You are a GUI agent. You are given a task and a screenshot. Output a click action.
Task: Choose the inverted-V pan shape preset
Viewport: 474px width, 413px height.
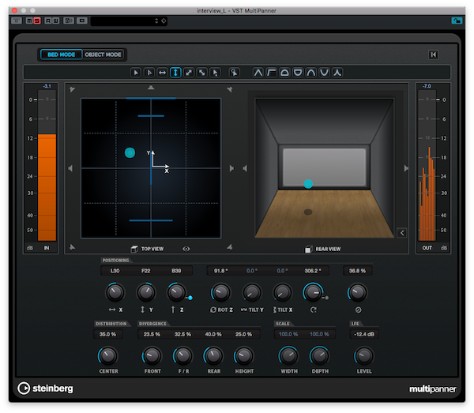click(258, 73)
